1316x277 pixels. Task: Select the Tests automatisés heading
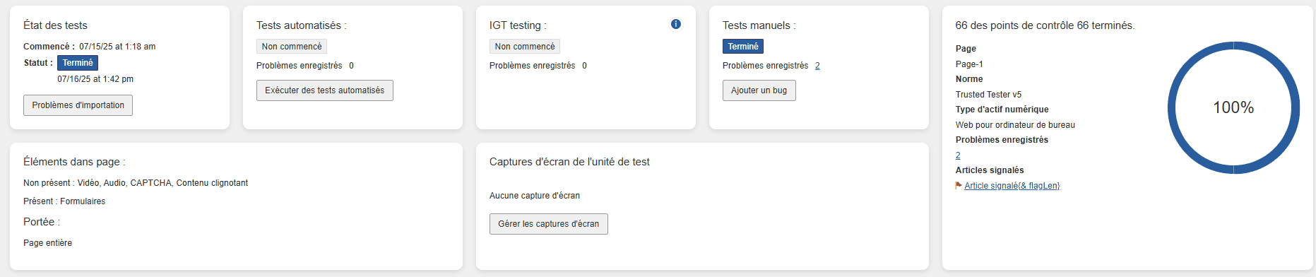[302, 25]
